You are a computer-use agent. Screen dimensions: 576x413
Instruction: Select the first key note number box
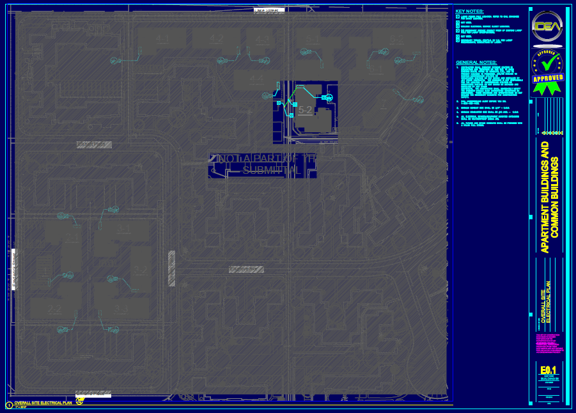(x=457, y=16)
